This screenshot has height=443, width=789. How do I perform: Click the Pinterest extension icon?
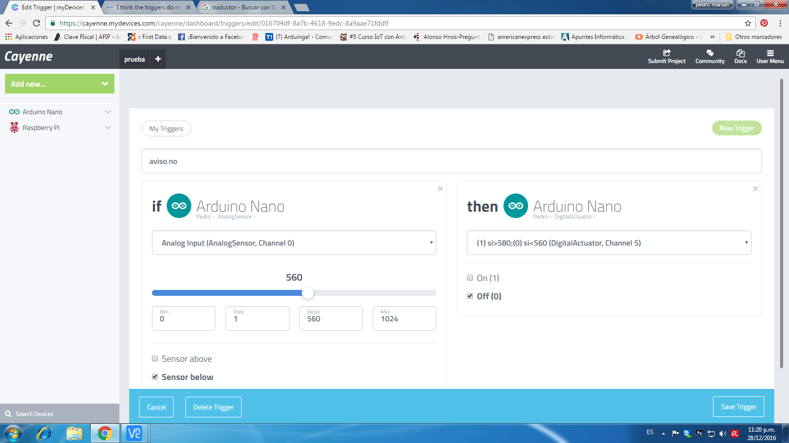764,23
